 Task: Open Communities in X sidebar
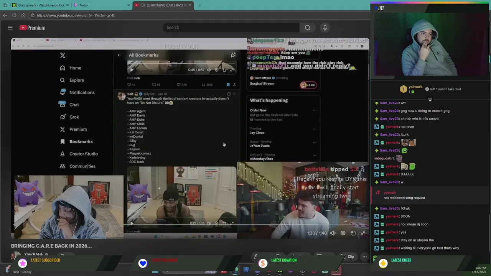77,166
